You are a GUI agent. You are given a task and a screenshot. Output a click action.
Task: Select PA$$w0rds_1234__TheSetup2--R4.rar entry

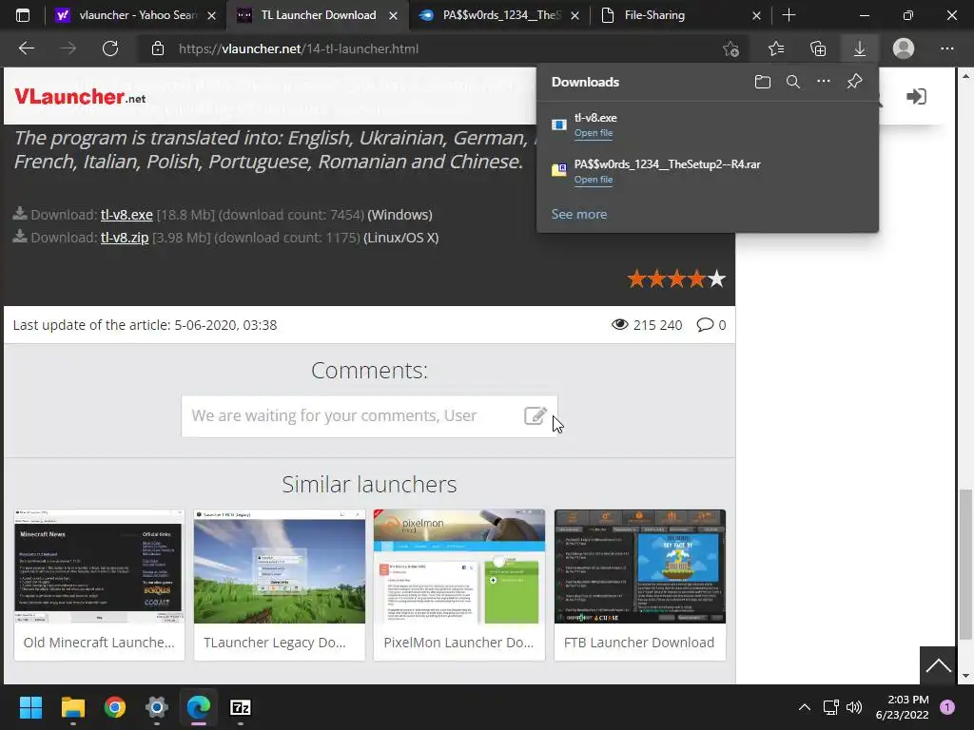[708, 171]
